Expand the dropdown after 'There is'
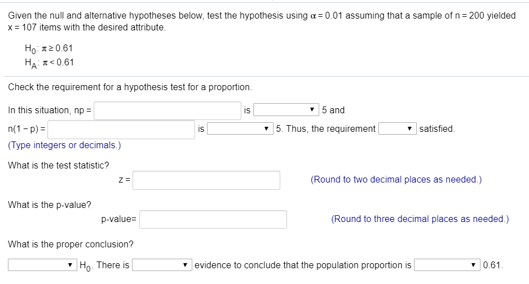Viewport: 529px width, 284px height. click(x=163, y=265)
